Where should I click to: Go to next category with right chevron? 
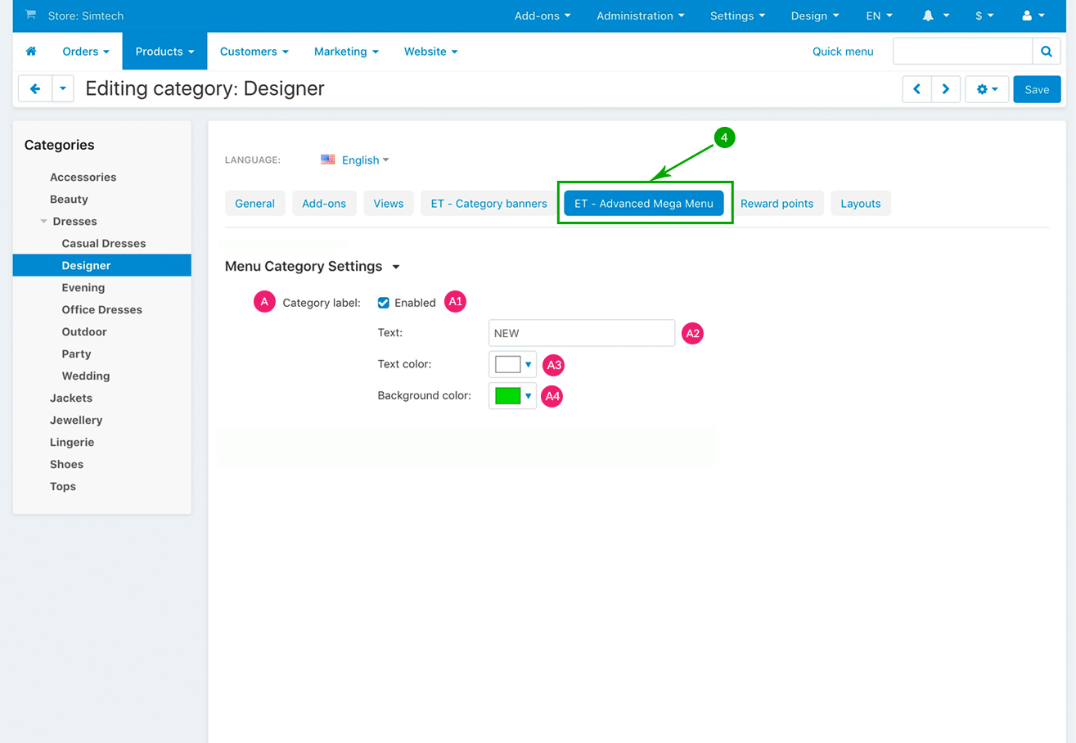[x=946, y=89]
